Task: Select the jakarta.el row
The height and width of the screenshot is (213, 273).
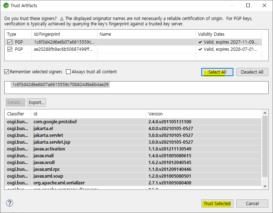Action: click(133, 128)
